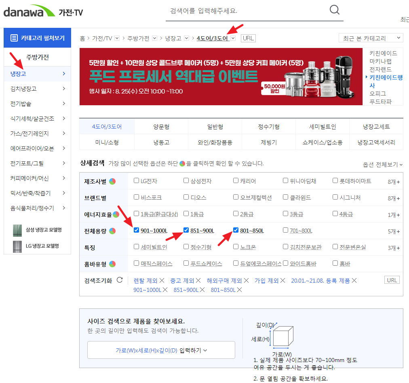Viewport: 409px width, 383px height.
Task: Uncheck the 851~900L capacity checkbox
Action: [x=186, y=230]
